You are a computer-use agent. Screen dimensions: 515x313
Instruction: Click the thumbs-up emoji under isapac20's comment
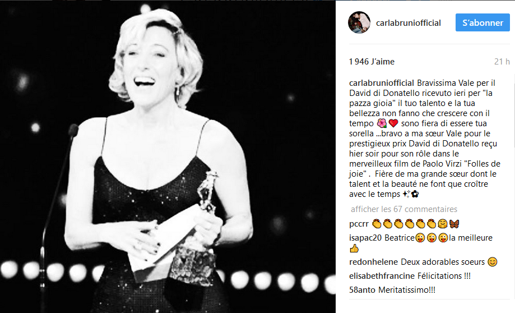pos(354,248)
